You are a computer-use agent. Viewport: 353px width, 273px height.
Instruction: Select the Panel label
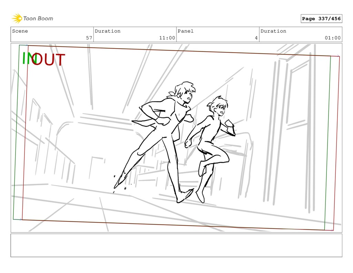185,31
